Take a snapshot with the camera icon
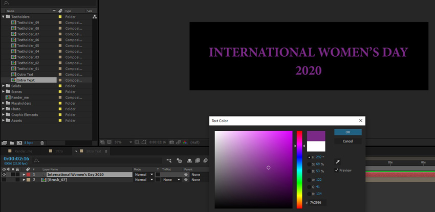 coord(172,142)
